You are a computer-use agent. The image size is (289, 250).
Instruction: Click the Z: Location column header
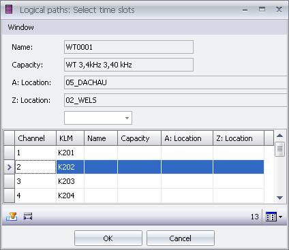(239, 138)
